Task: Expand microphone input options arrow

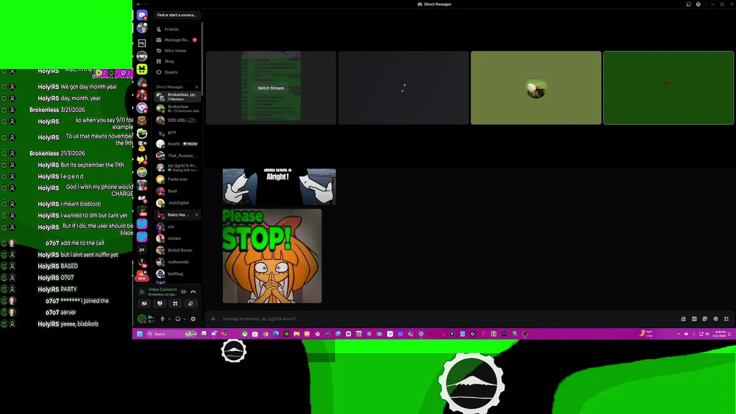Action: point(169,319)
